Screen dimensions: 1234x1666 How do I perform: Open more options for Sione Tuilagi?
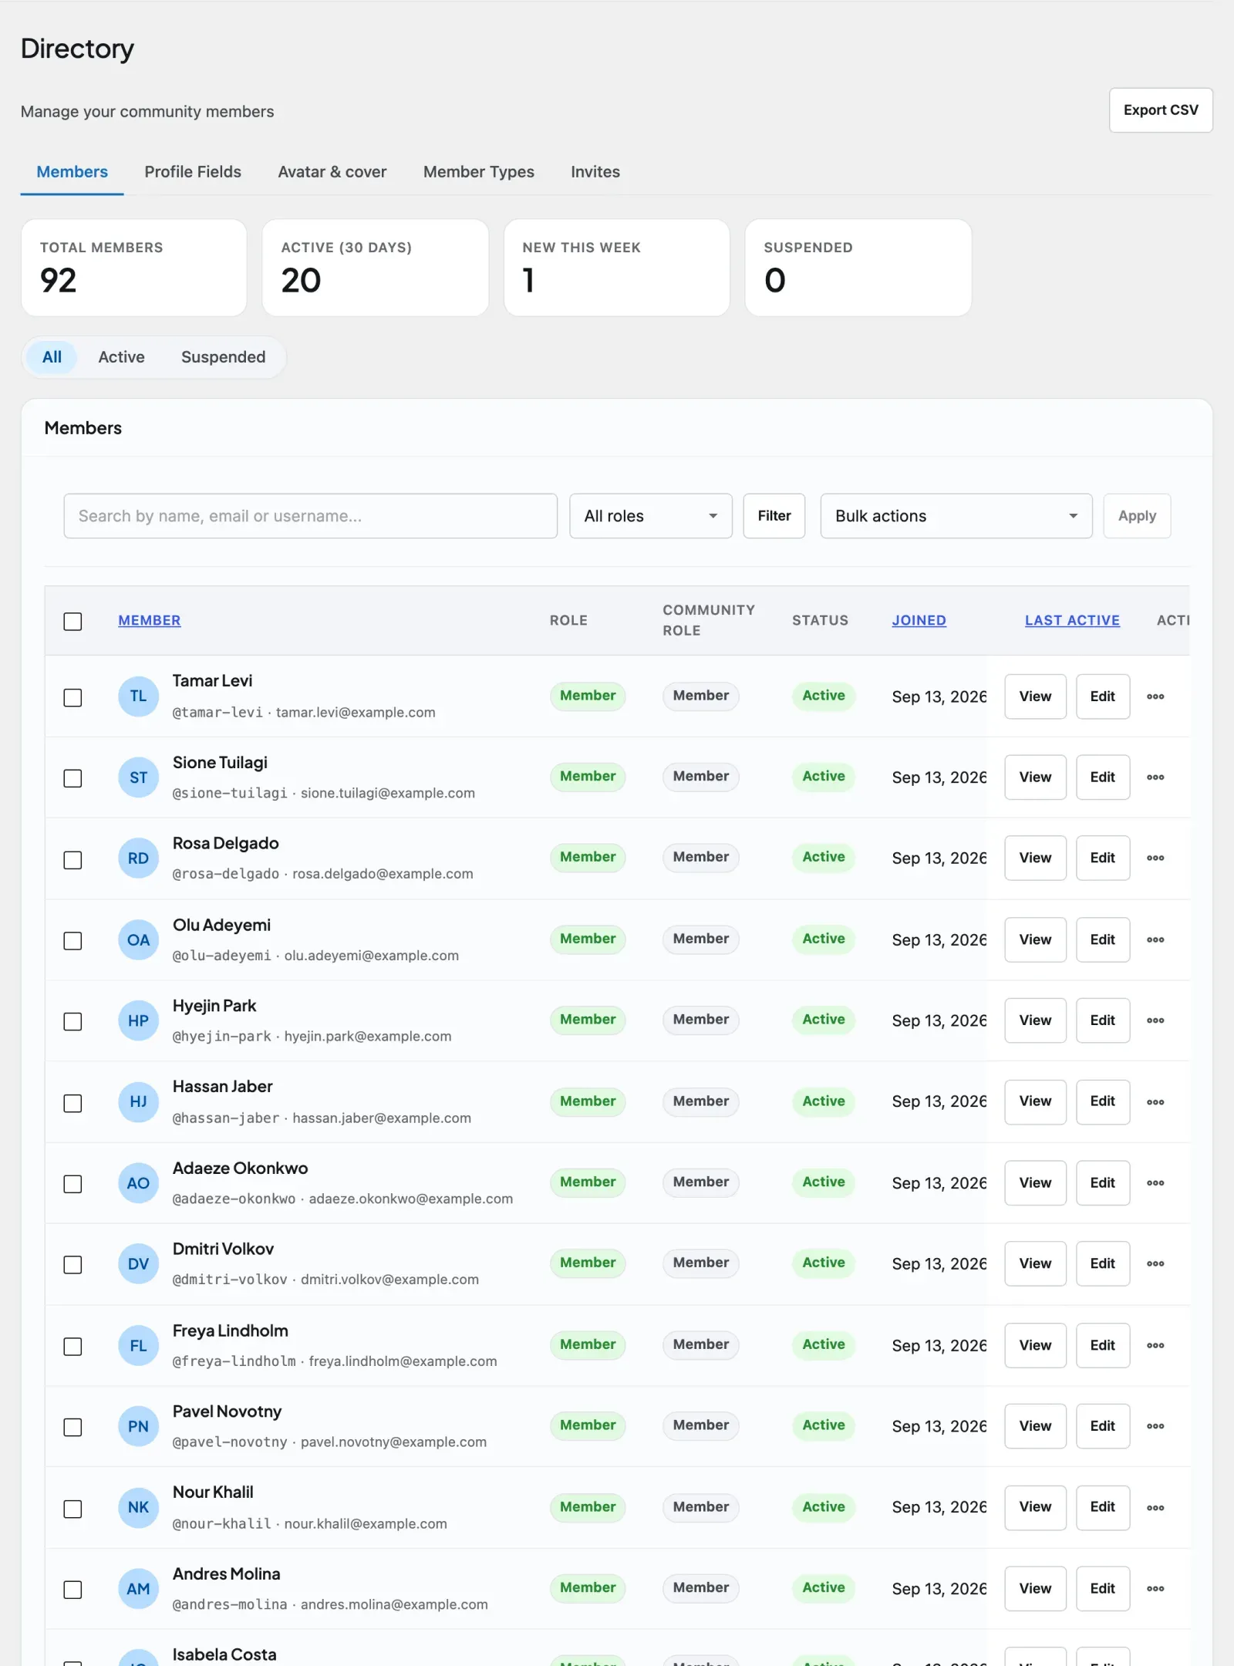coord(1155,777)
